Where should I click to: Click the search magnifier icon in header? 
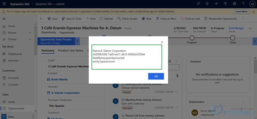pyautogui.click(x=198, y=4)
